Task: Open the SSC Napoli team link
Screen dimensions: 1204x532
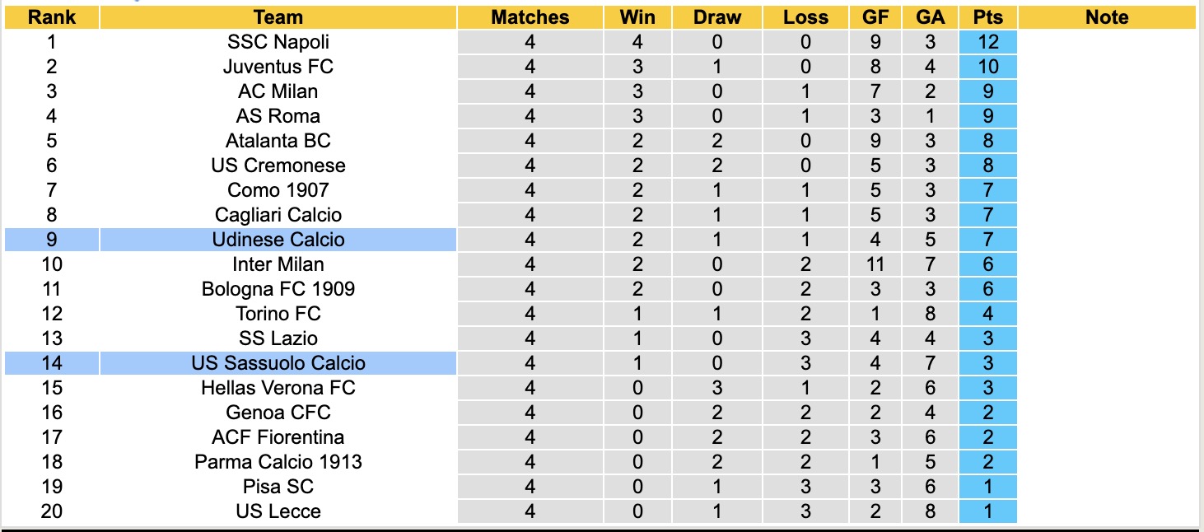Action: [x=278, y=42]
